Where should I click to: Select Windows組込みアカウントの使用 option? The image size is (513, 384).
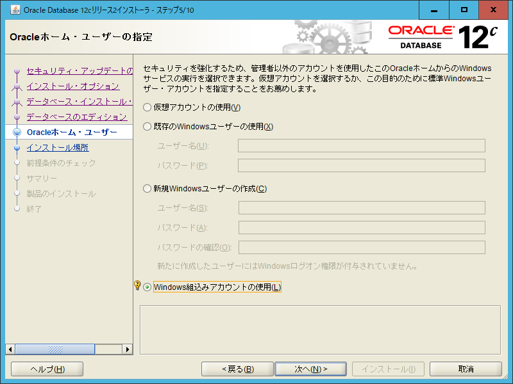tap(147, 287)
